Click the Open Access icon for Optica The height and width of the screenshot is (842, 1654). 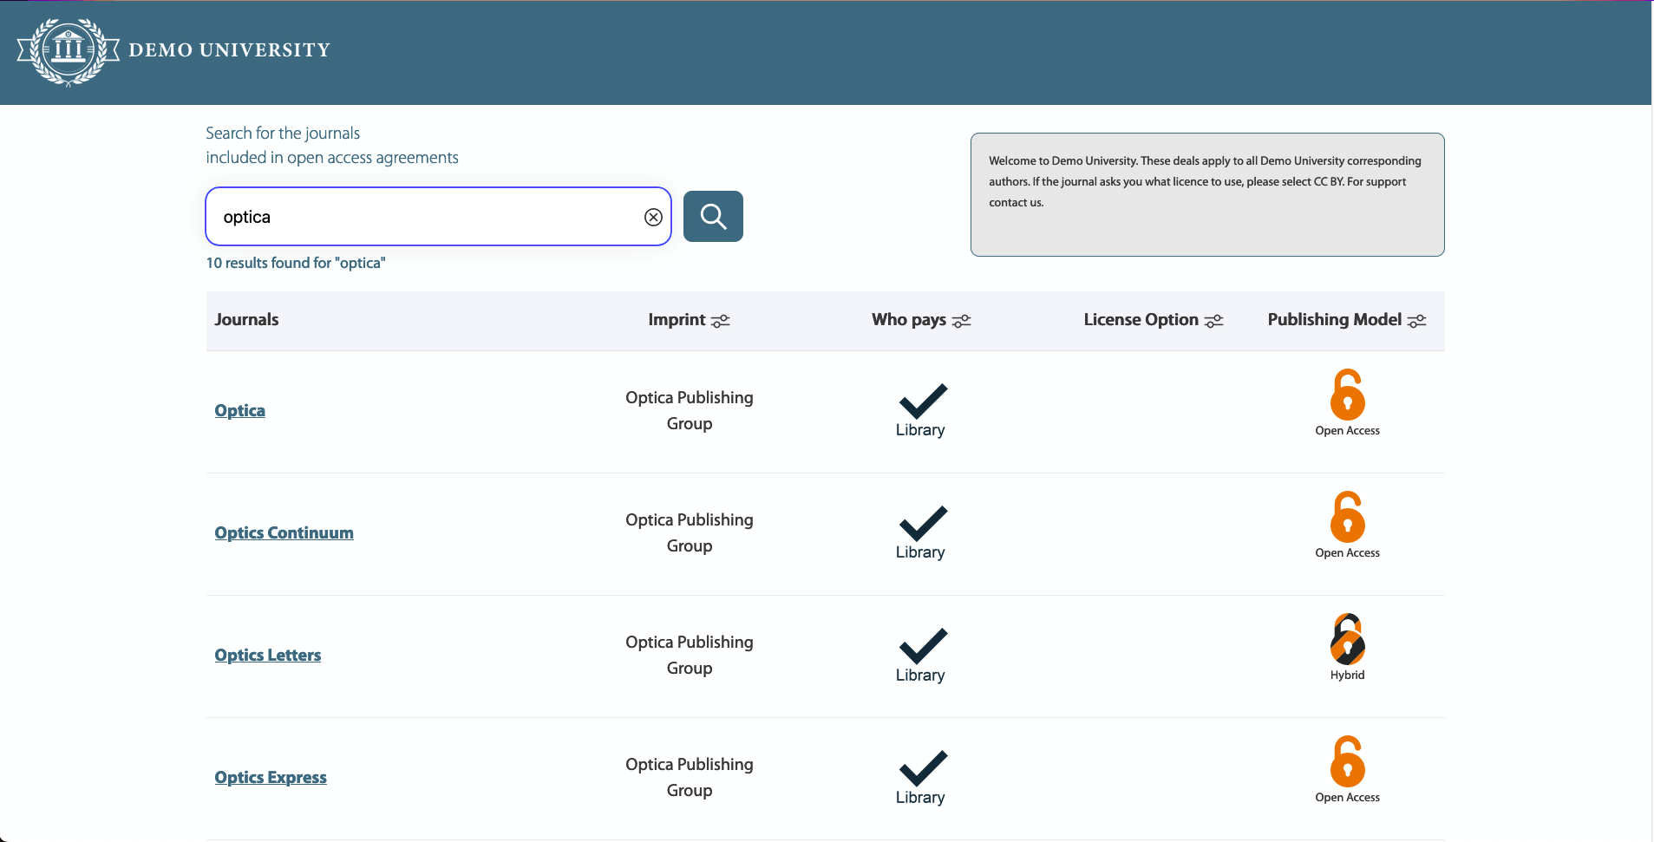pos(1346,395)
